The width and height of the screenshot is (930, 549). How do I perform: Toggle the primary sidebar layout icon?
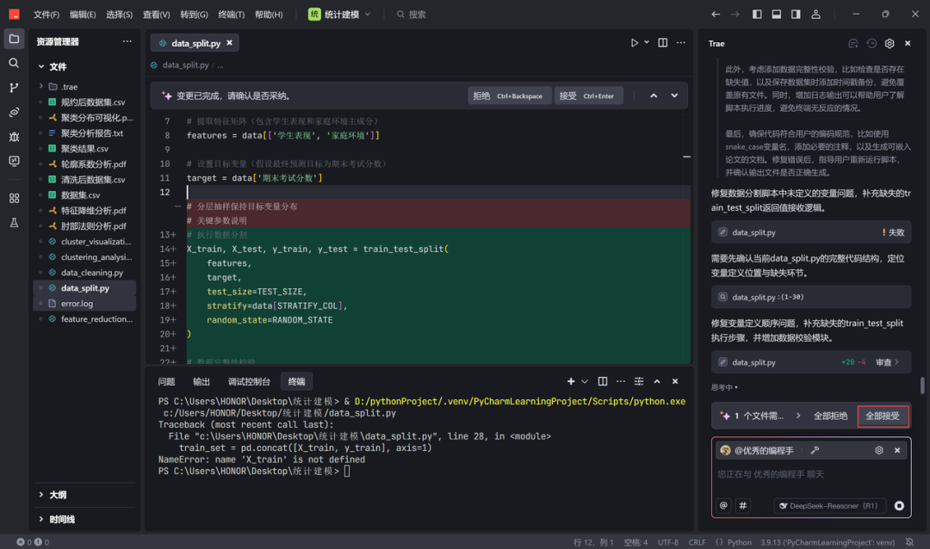pyautogui.click(x=757, y=15)
